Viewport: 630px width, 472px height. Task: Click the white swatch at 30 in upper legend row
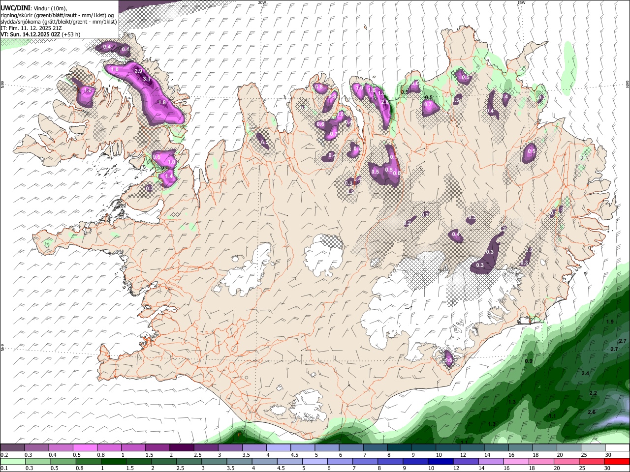[x=616, y=448]
